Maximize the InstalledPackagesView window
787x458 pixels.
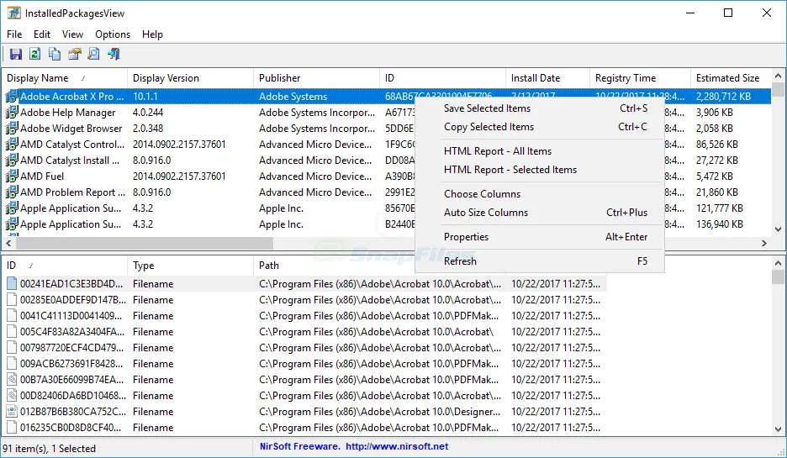[728, 13]
